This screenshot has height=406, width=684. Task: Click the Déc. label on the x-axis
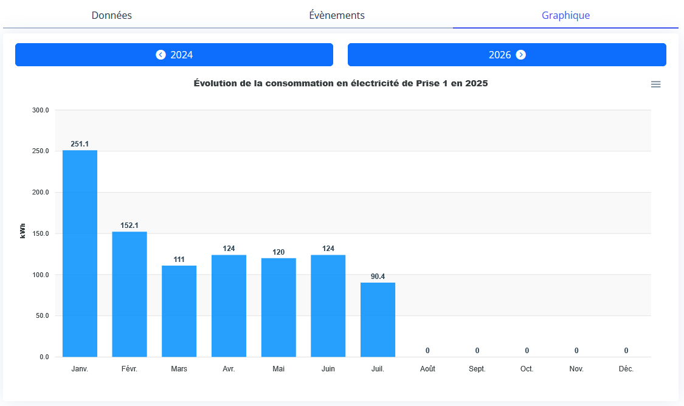(x=626, y=369)
